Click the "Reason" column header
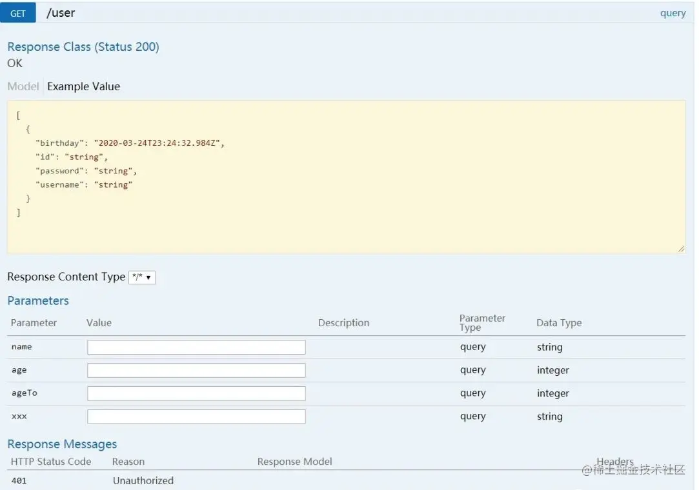The height and width of the screenshot is (490, 699). coord(128,462)
